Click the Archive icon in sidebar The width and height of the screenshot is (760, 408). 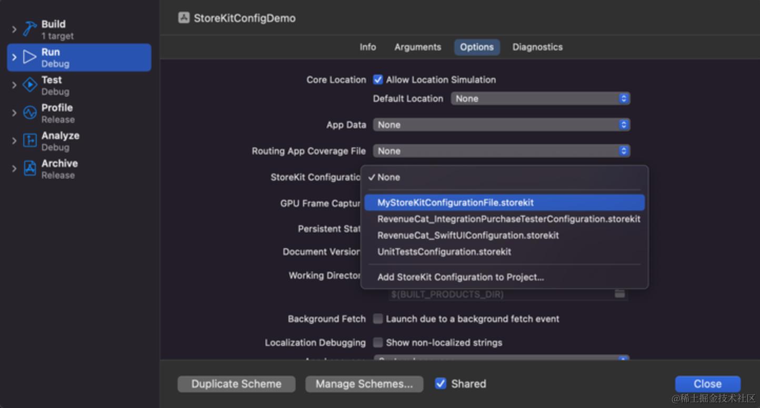[x=29, y=169]
